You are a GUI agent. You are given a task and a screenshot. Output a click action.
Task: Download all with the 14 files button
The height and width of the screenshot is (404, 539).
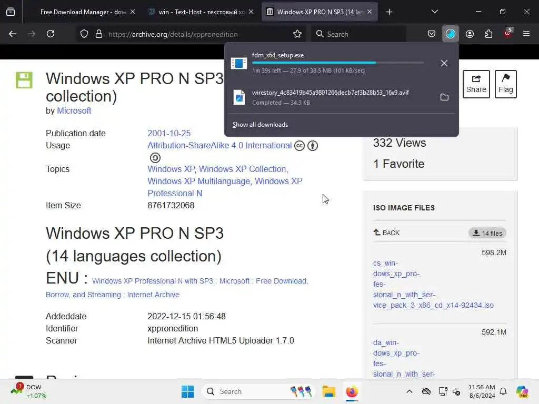click(x=487, y=233)
